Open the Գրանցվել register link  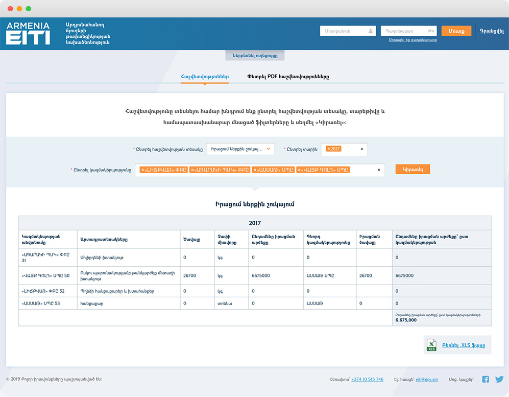click(x=492, y=31)
